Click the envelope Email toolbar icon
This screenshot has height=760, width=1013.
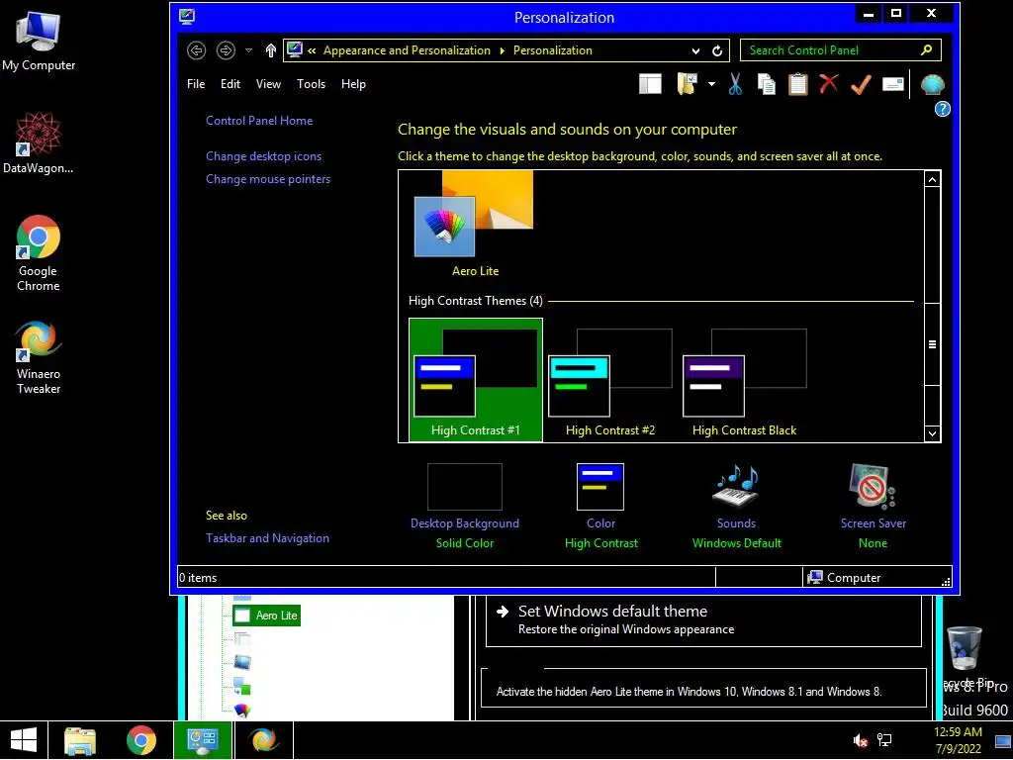(893, 84)
